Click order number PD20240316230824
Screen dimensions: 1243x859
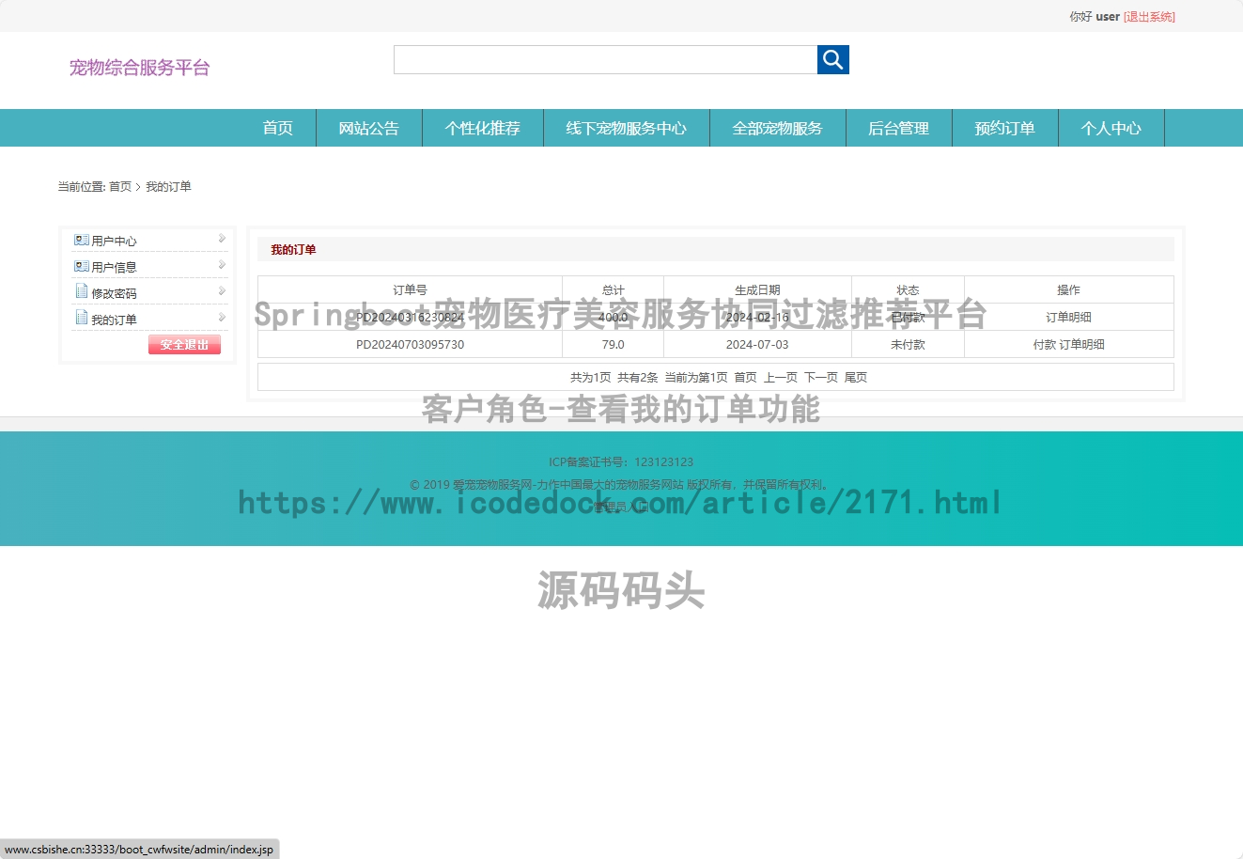[410, 318]
